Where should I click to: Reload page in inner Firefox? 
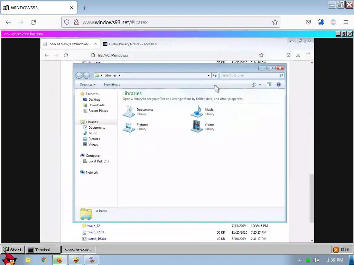tap(66, 55)
